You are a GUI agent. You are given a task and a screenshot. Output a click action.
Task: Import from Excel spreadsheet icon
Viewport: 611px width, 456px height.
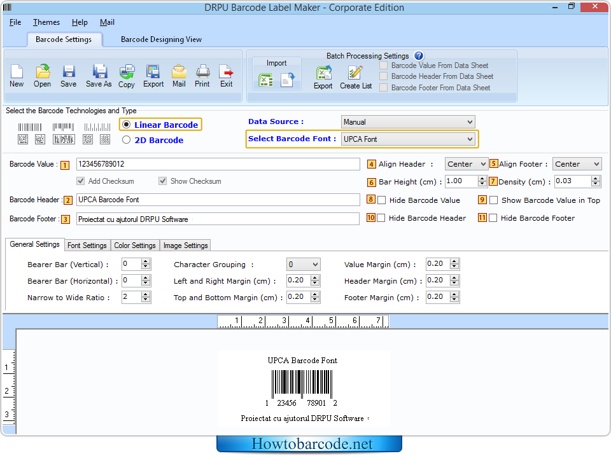pos(266,80)
